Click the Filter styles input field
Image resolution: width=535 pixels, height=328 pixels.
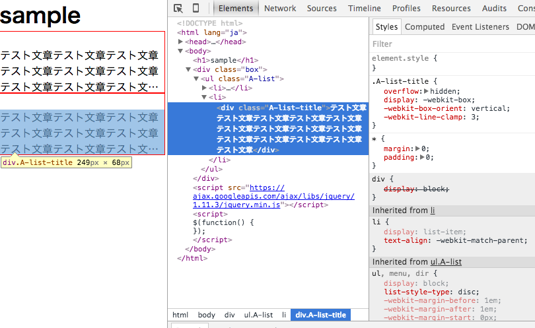click(x=449, y=44)
